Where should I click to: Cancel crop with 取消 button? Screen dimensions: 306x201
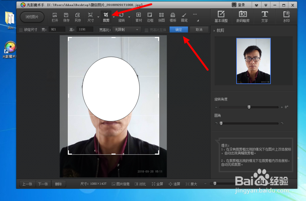pyautogui.click(x=199, y=30)
